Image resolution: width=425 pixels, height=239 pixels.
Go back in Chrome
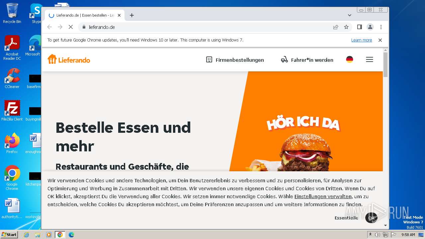pos(49,27)
